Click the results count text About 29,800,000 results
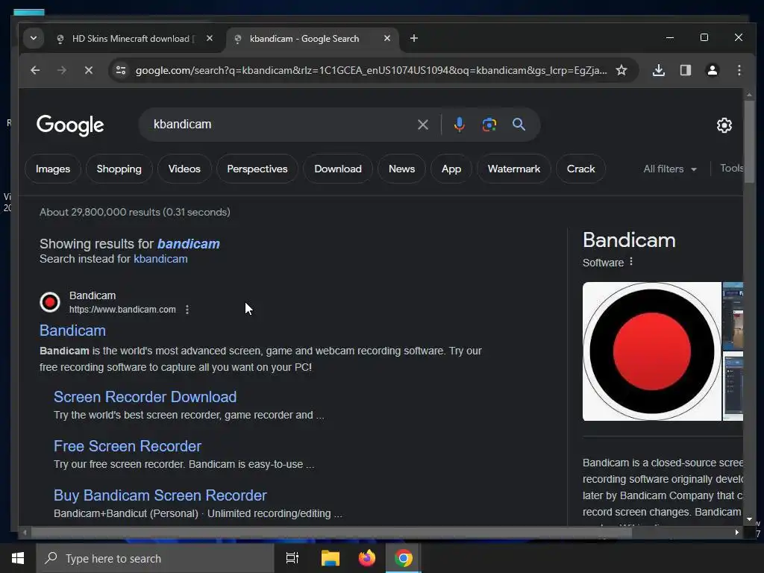The height and width of the screenshot is (573, 764). coord(135,212)
